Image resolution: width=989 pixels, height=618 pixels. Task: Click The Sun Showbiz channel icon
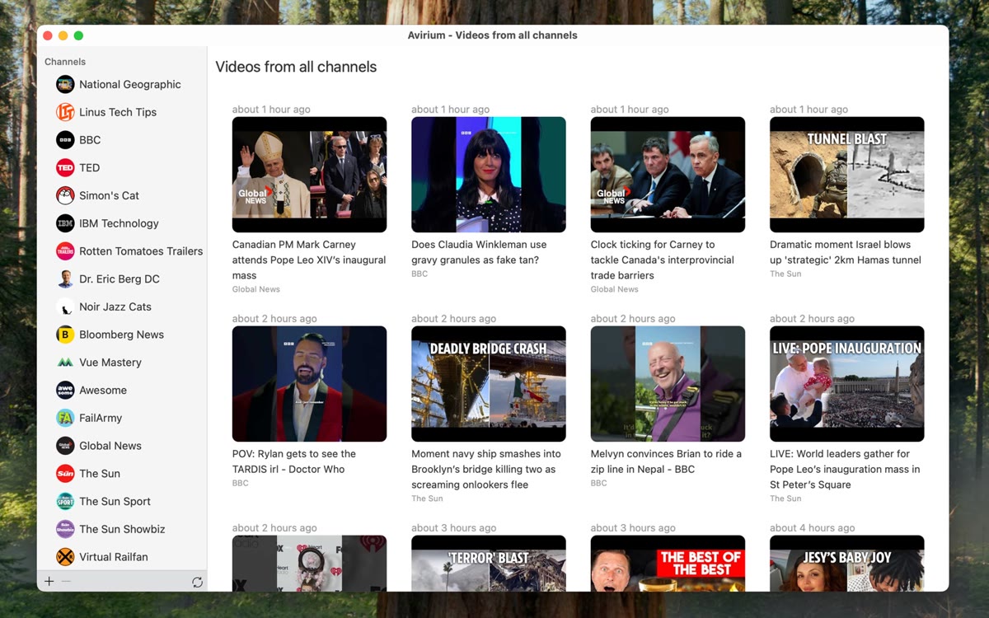coord(65,529)
